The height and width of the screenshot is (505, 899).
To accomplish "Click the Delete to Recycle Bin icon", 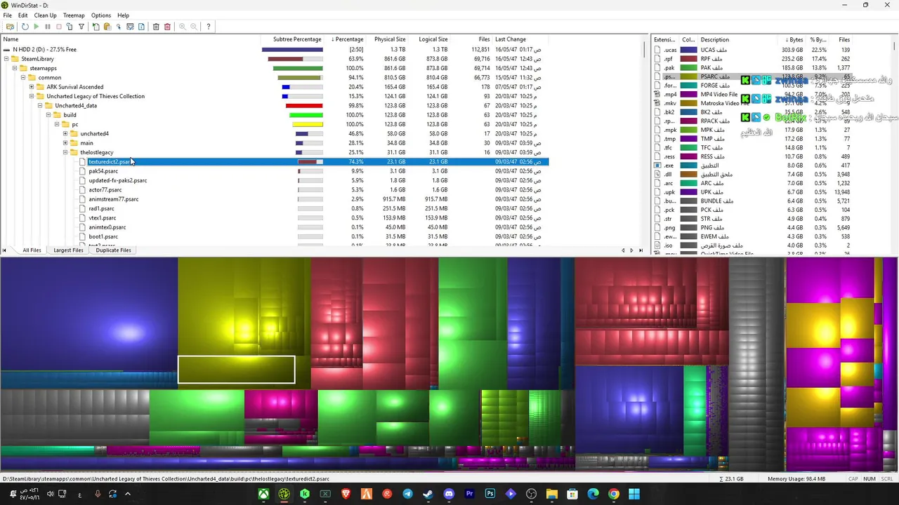I will [156, 27].
